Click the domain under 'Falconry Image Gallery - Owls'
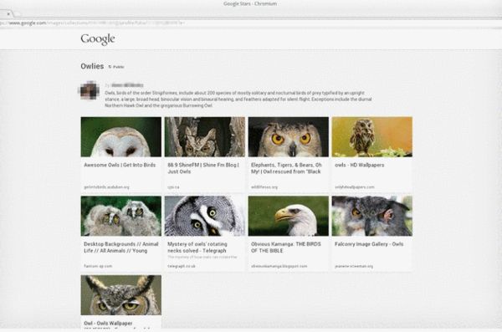Screen dimensions: 502x332 354,266
